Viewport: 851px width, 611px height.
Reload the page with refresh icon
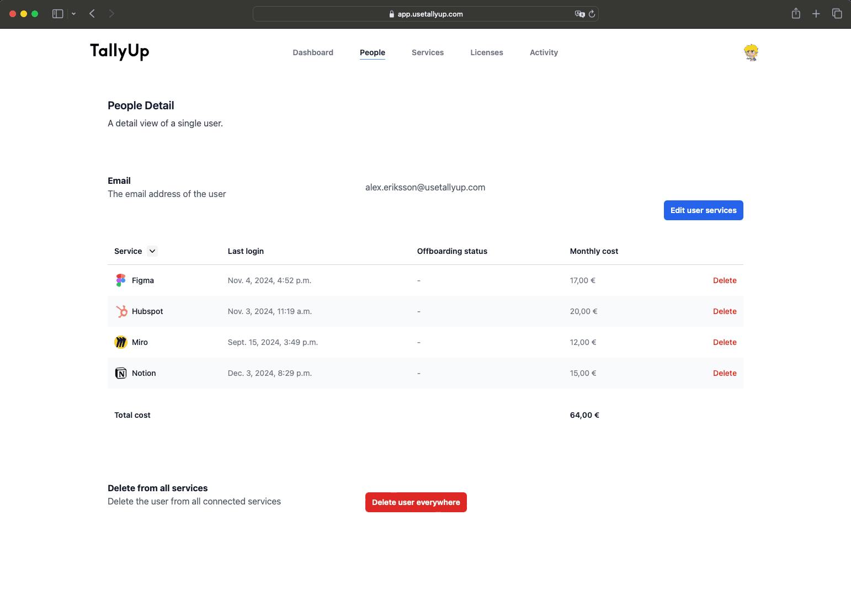pos(592,14)
